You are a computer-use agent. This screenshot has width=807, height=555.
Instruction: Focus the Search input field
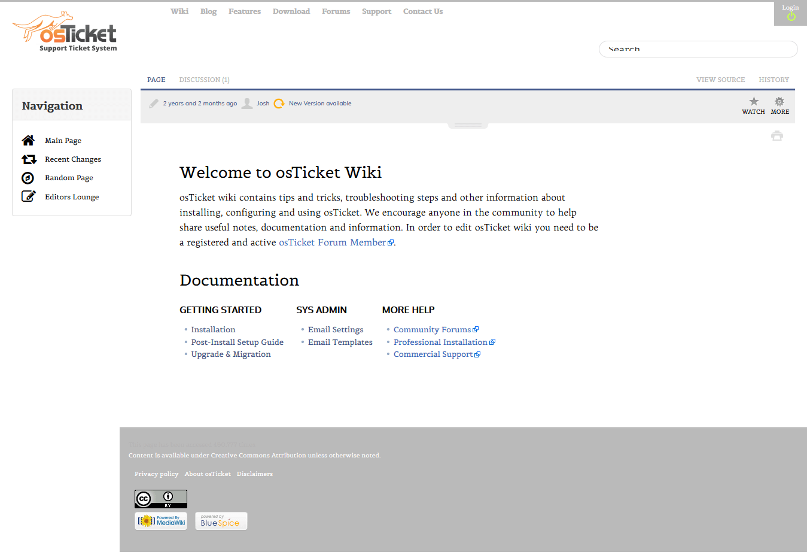tap(698, 49)
